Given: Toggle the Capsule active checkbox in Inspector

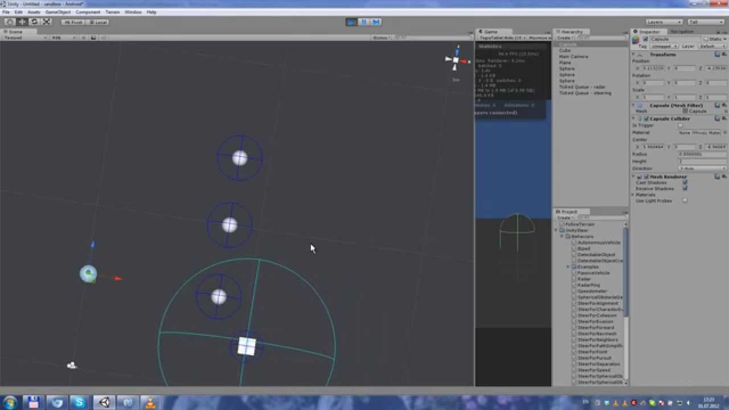Looking at the screenshot, I should [x=646, y=39].
